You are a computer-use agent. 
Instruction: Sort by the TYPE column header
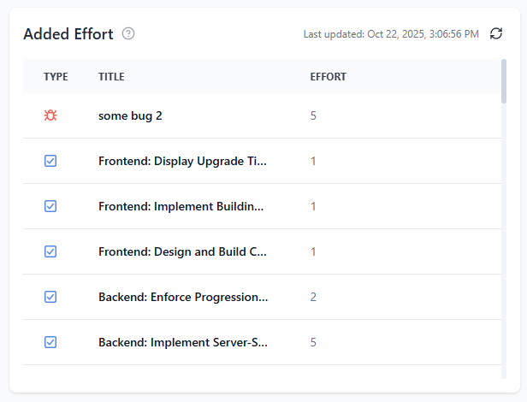pos(56,77)
